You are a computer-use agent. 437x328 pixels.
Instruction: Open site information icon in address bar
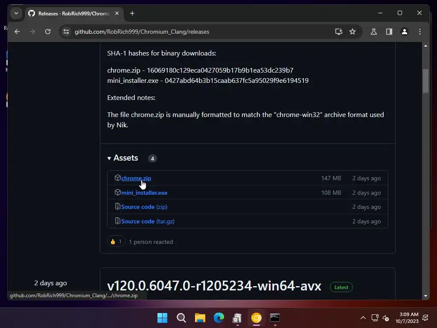click(x=66, y=32)
